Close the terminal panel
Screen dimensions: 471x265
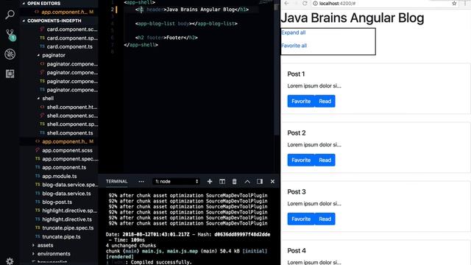tap(272, 182)
